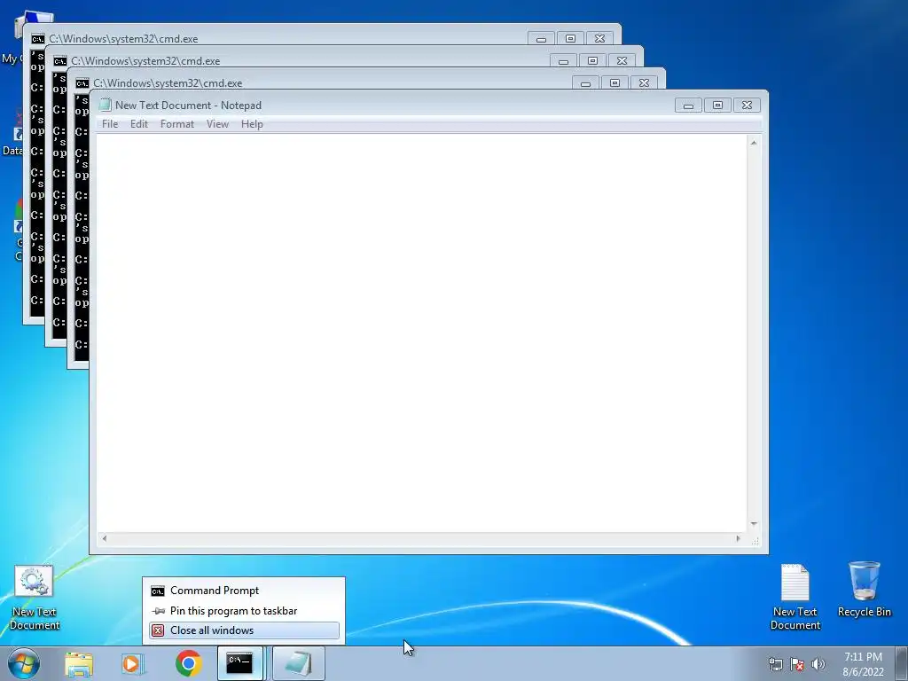The image size is (908, 681).
Task: Click the Command Prompt taskbar button
Action: pos(240,663)
